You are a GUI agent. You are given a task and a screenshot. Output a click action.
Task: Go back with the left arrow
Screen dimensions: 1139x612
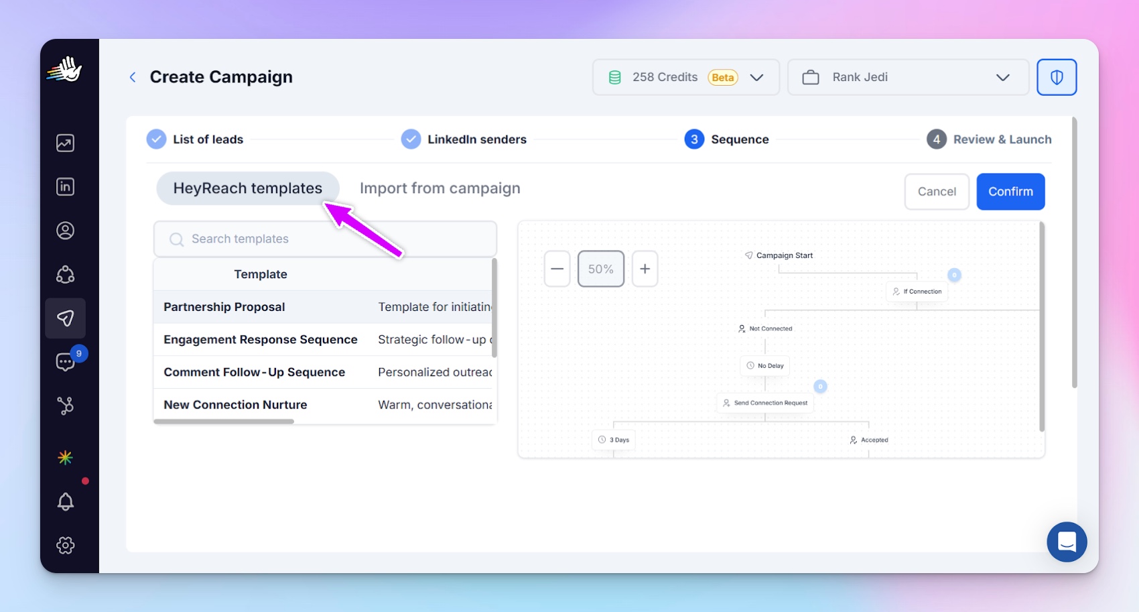pyautogui.click(x=133, y=77)
